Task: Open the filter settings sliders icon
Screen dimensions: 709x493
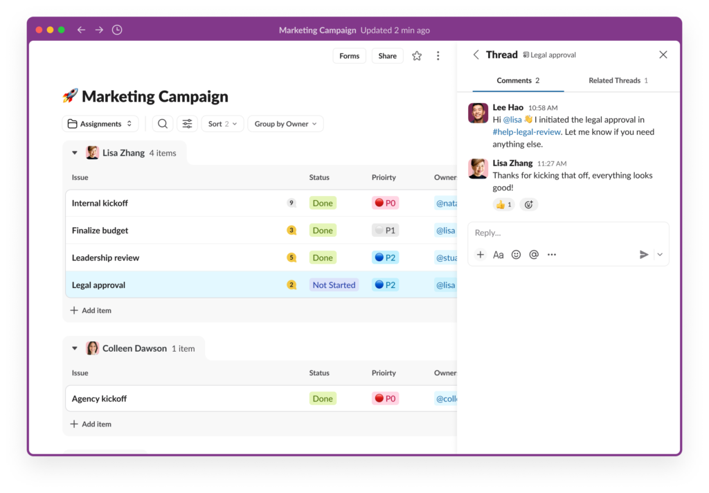Action: pyautogui.click(x=187, y=124)
